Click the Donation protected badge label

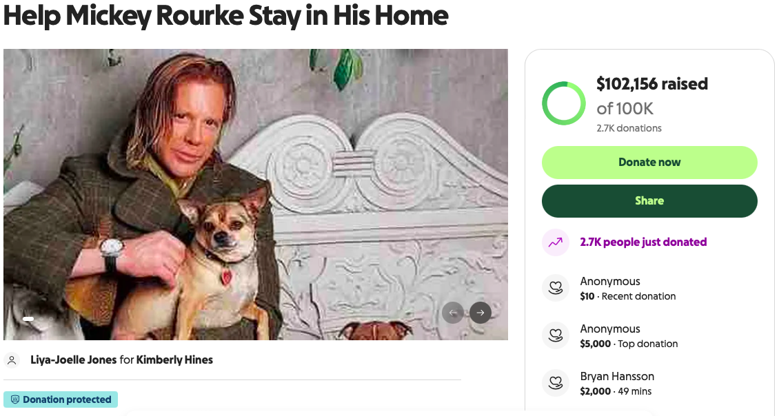[67, 399]
